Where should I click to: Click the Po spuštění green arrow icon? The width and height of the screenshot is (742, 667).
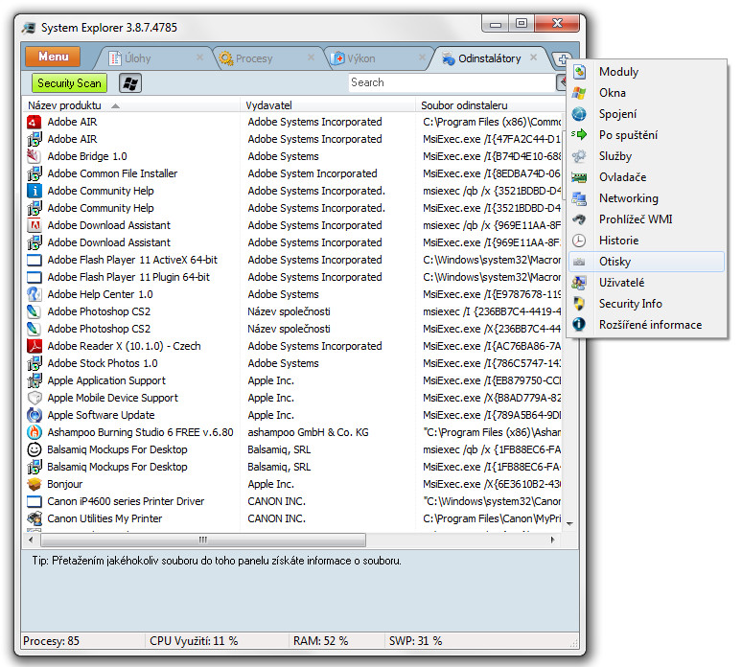[x=579, y=135]
